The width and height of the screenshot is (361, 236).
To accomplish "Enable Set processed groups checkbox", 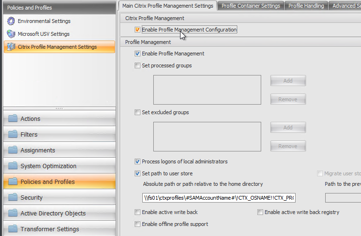I will pyautogui.click(x=138, y=65).
